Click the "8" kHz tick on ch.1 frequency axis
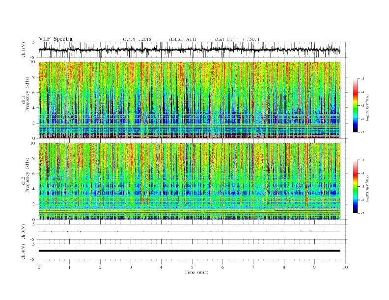This screenshot has width=389, height=300. click(x=34, y=77)
